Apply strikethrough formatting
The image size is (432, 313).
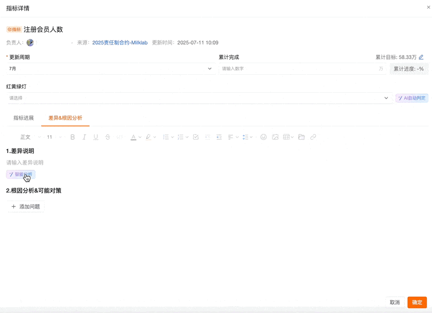coord(107,137)
